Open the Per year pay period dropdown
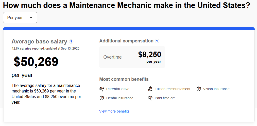The width and height of the screenshot is (257, 126). click(20, 18)
